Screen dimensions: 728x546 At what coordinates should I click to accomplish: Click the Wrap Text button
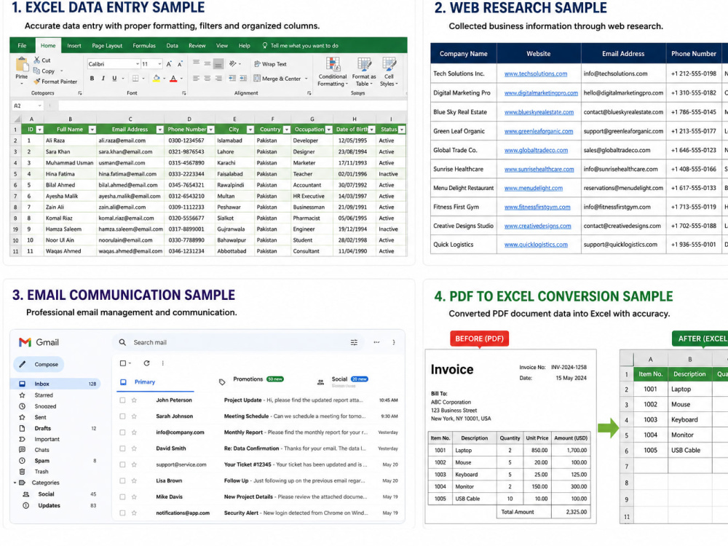tap(270, 64)
